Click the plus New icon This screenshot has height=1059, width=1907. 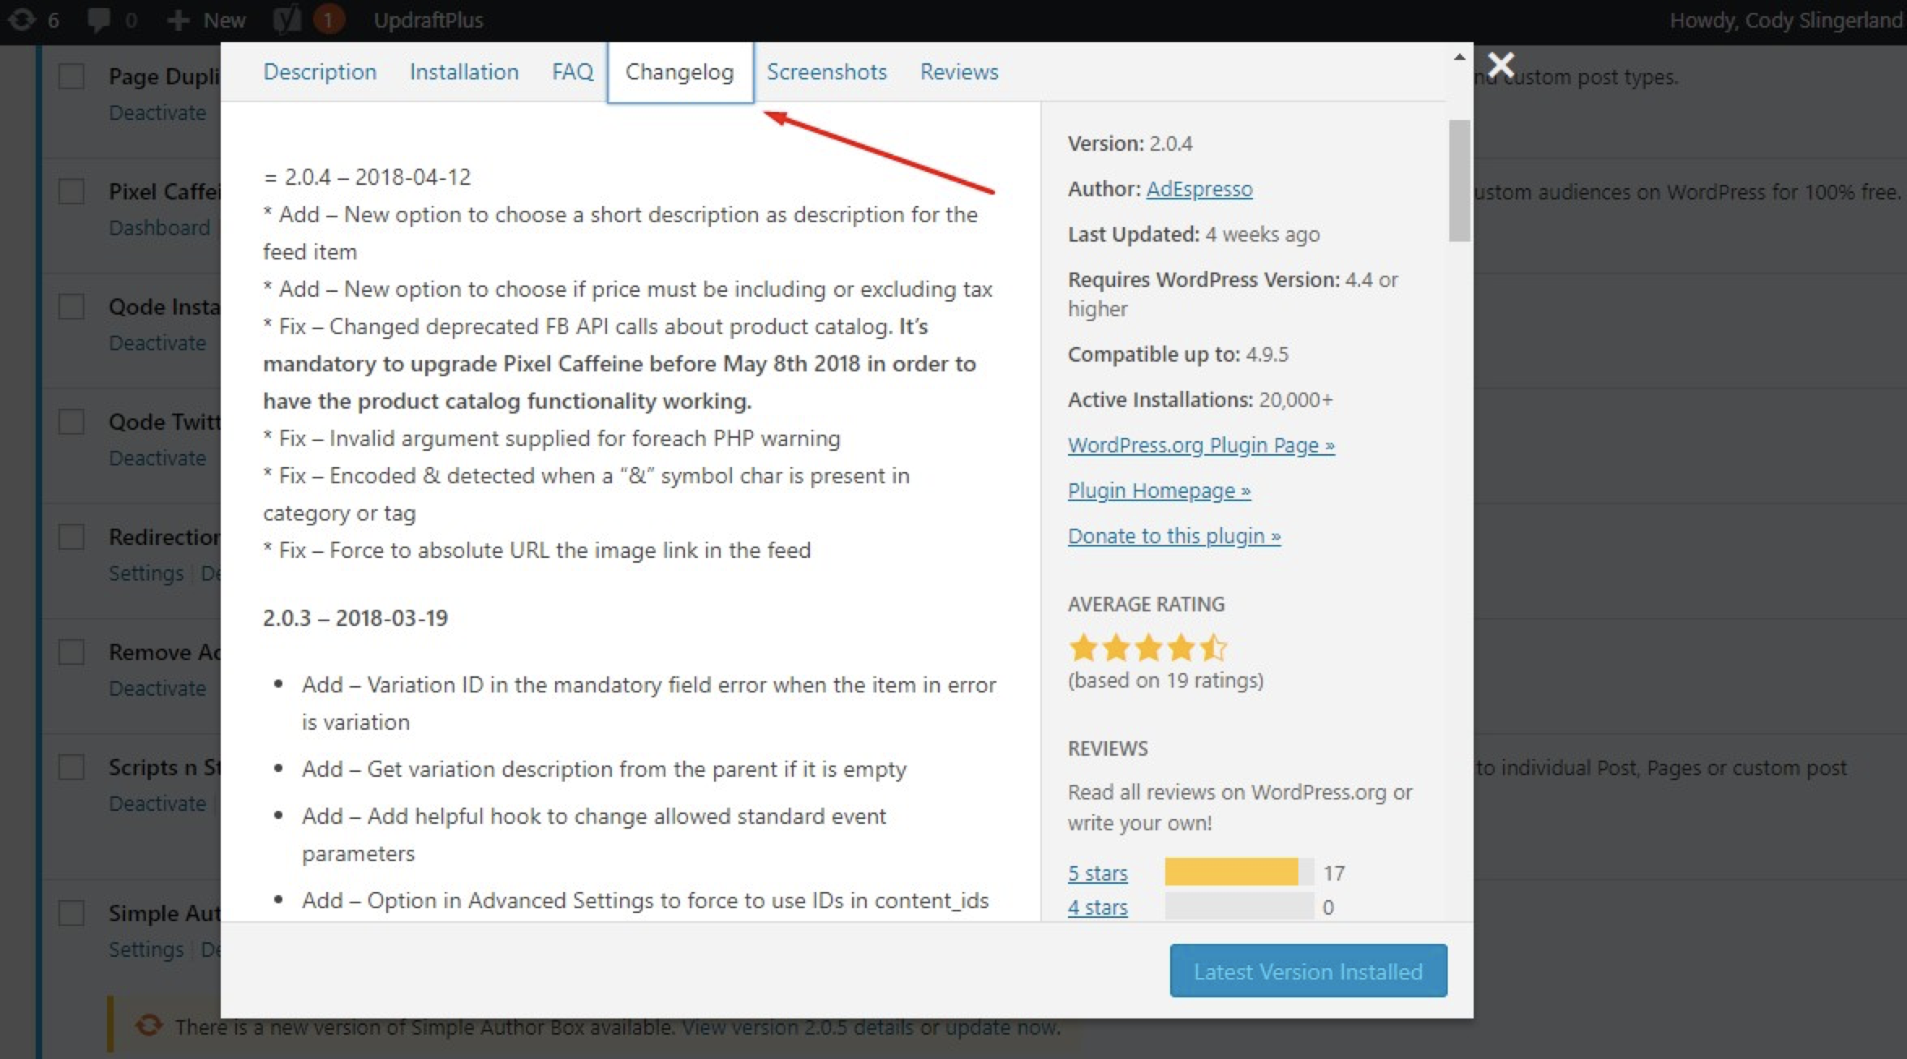point(178,19)
